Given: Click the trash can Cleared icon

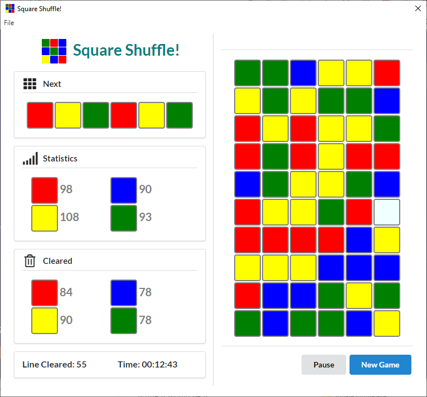Looking at the screenshot, I should pos(30,261).
